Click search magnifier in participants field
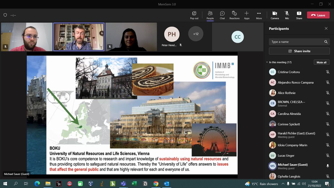The width and height of the screenshot is (334, 188). point(326,42)
